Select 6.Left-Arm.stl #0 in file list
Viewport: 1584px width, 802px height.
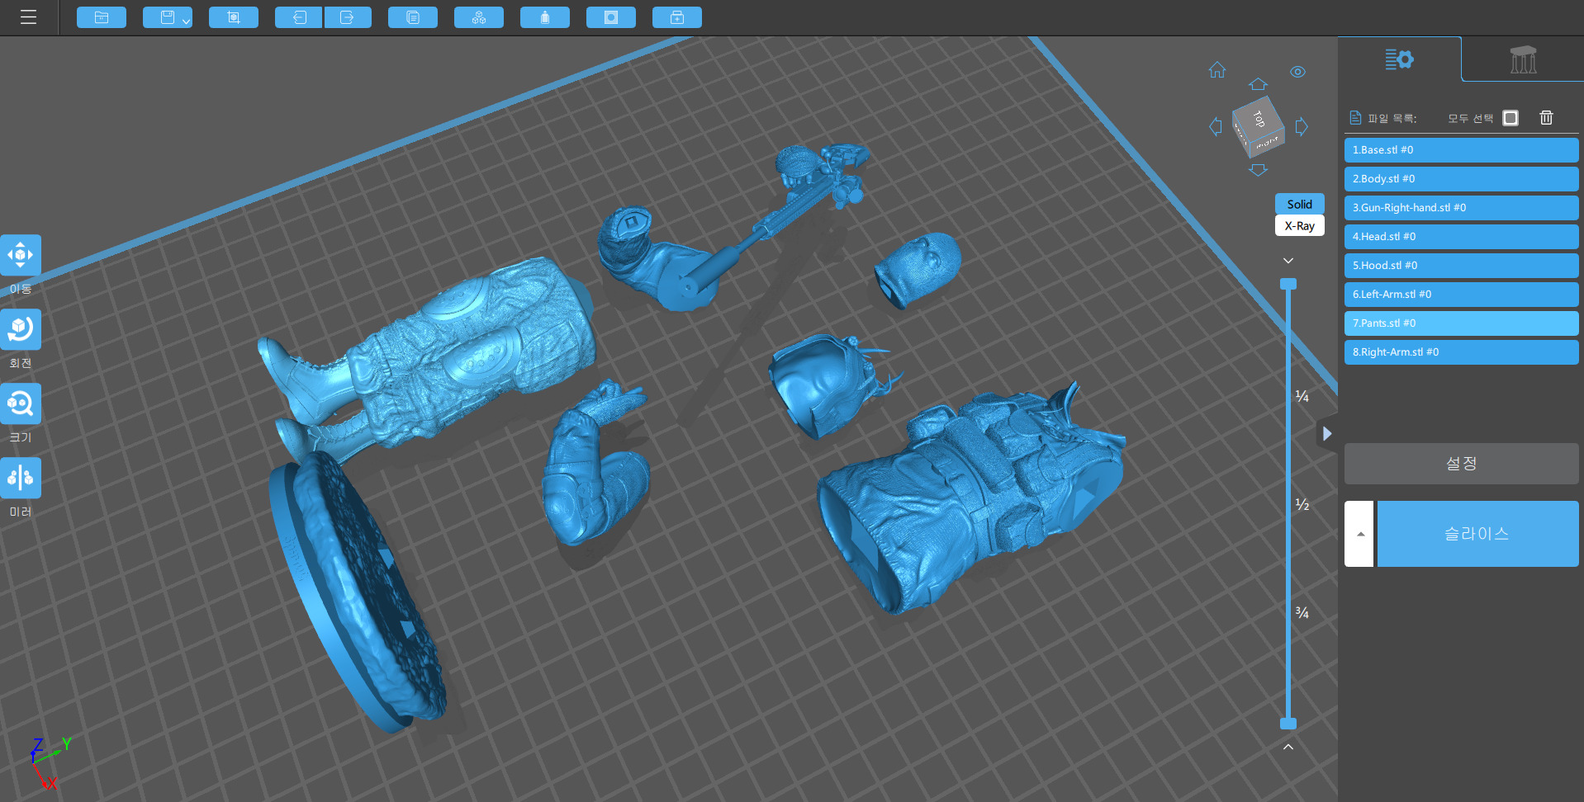click(1461, 295)
